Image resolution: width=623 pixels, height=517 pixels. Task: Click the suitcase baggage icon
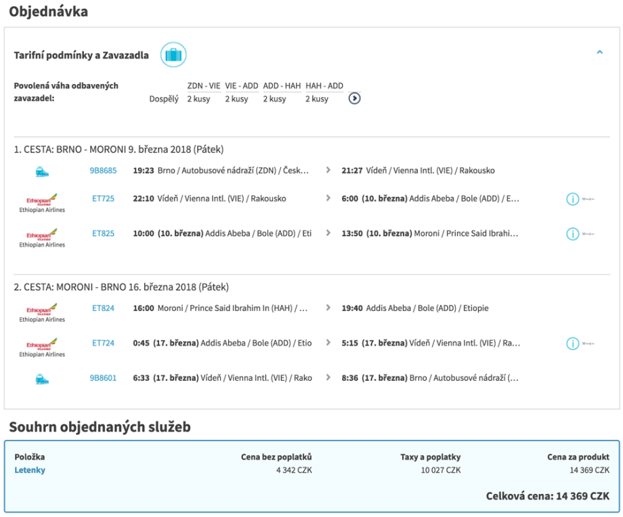[173, 55]
